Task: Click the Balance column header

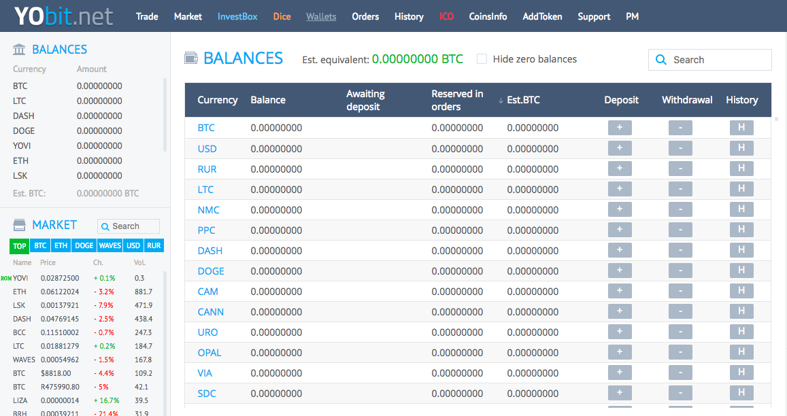Action: [x=268, y=100]
